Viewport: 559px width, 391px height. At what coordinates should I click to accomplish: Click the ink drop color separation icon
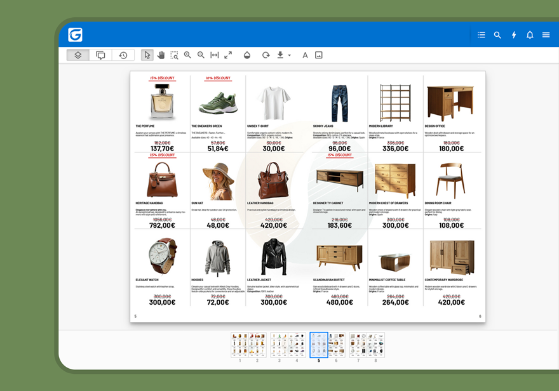point(247,55)
